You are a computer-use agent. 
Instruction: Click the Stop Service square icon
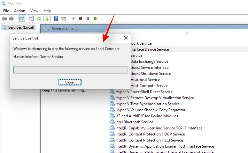tap(81, 18)
